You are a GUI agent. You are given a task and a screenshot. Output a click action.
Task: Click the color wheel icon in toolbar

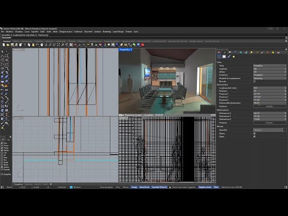tap(104, 44)
